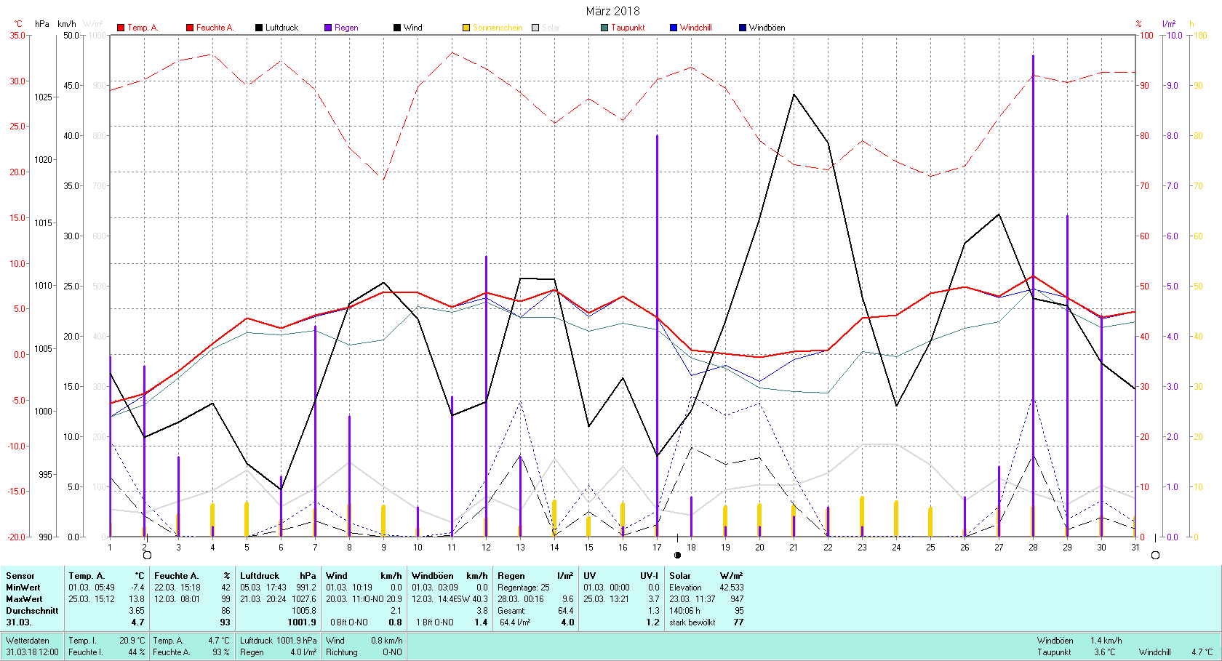Screen dimensions: 1222x661
Task: Click the red Temp. A. legend swatch
Action: coord(121,28)
